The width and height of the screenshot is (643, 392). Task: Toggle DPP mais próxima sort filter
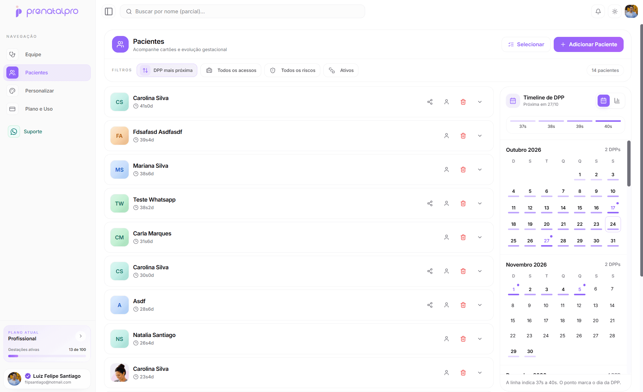click(167, 70)
